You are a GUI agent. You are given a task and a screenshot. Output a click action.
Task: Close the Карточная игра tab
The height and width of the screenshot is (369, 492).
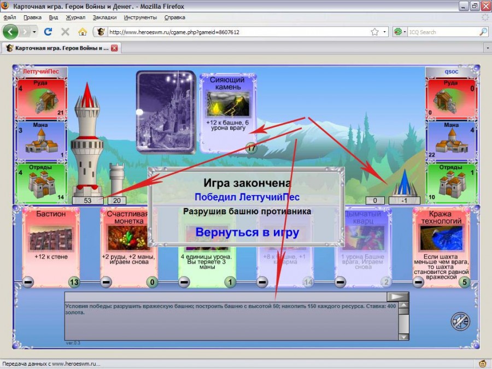114,48
